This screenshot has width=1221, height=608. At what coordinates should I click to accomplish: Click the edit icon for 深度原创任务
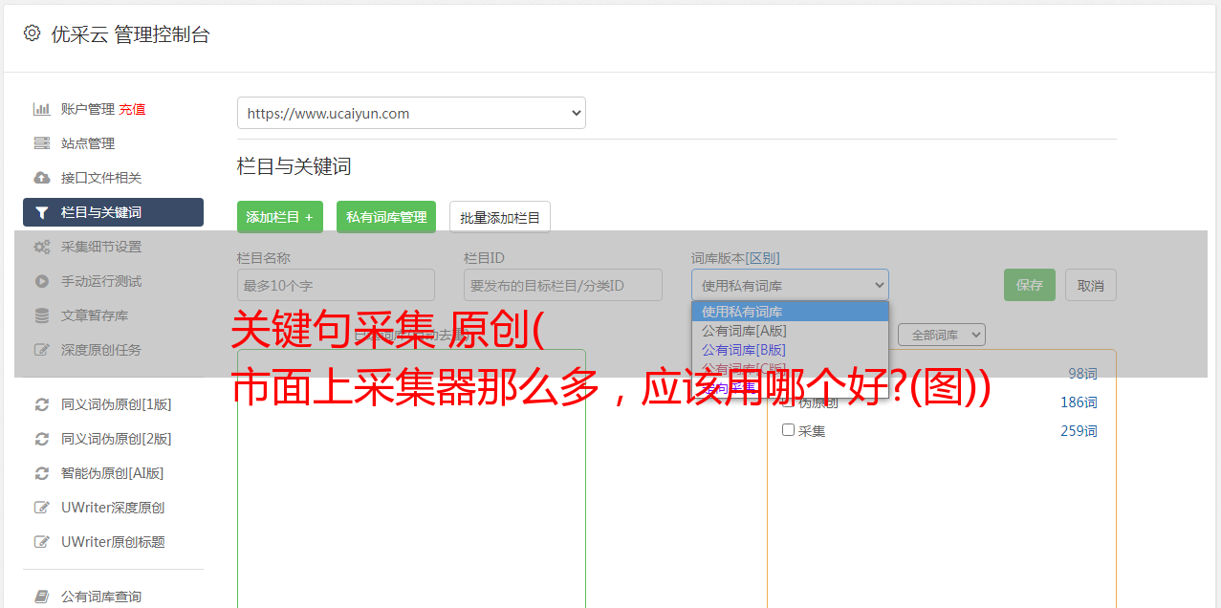(42, 350)
